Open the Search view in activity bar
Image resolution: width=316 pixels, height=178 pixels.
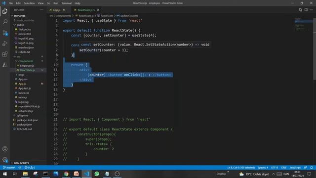click(5, 22)
